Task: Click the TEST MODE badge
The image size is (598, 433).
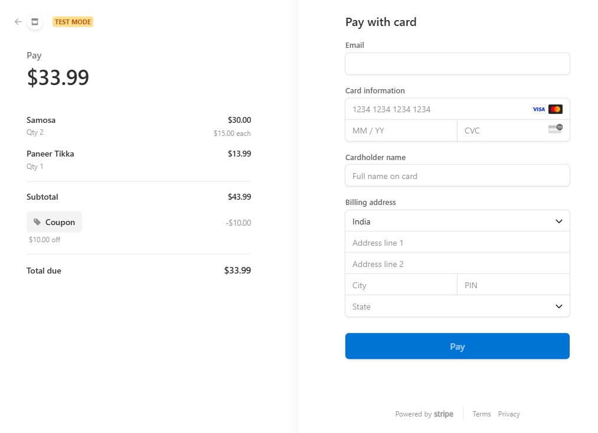Action: [73, 22]
